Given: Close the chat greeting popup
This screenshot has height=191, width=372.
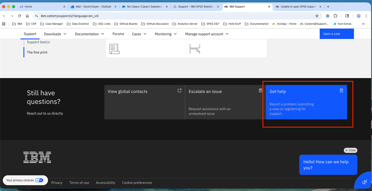Looking at the screenshot, I should [350, 150].
